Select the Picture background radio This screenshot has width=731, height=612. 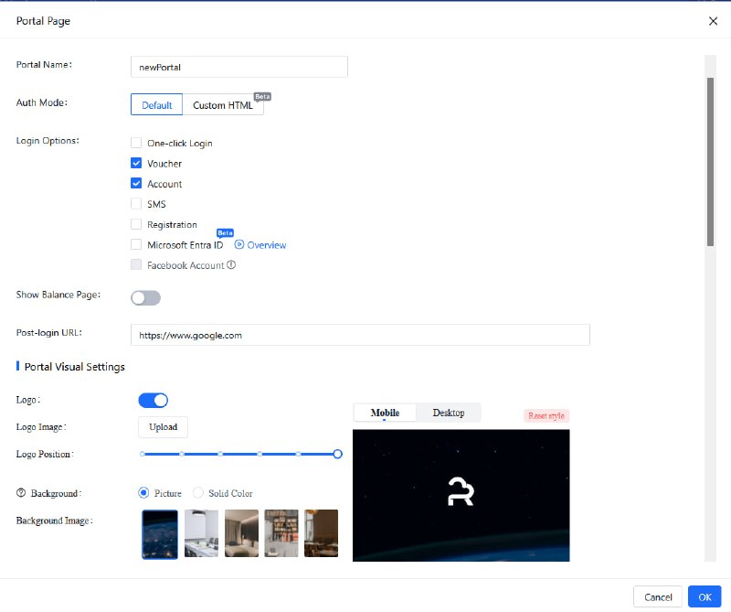click(x=143, y=493)
